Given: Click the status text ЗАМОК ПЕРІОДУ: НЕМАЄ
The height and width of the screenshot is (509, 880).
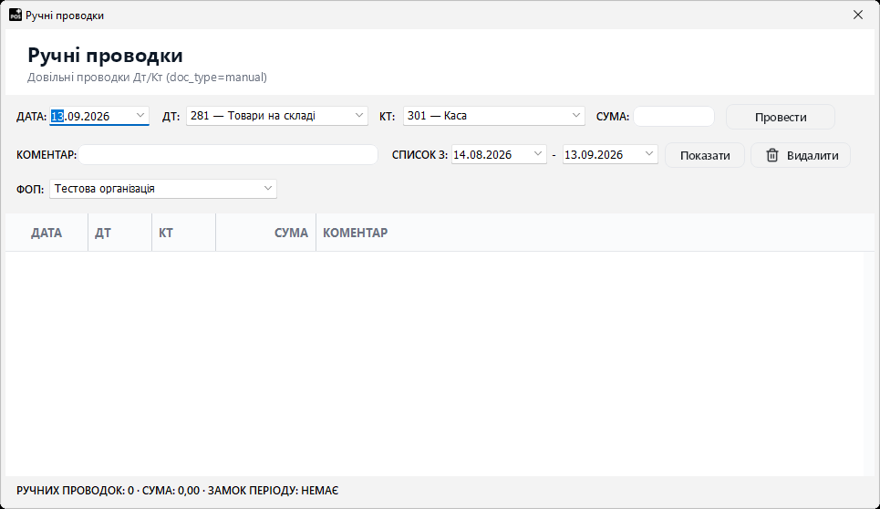Looking at the screenshot, I should click(274, 491).
